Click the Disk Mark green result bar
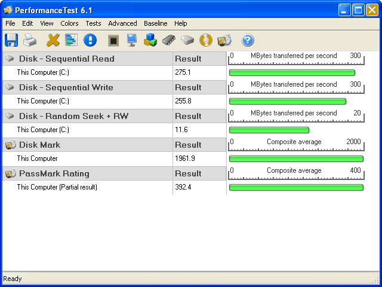 [296, 159]
